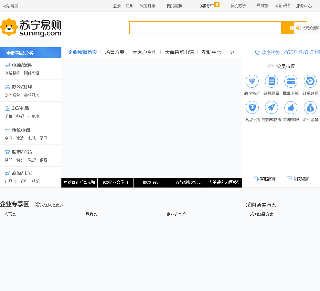Open the 礼品卡 category link
320x291 pixels.
click(x=10, y=181)
